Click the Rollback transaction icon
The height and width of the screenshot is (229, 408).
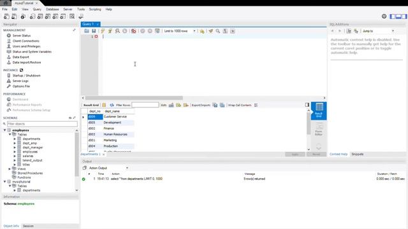[x=150, y=31]
